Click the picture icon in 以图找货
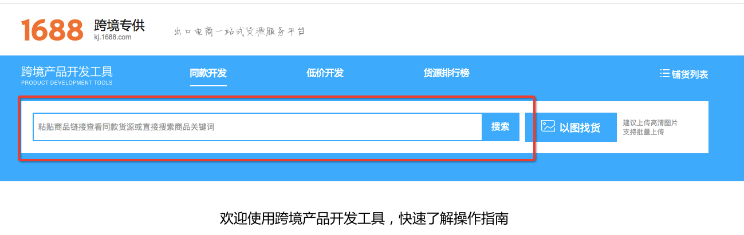Screen dimensions: 744x235 [548, 126]
